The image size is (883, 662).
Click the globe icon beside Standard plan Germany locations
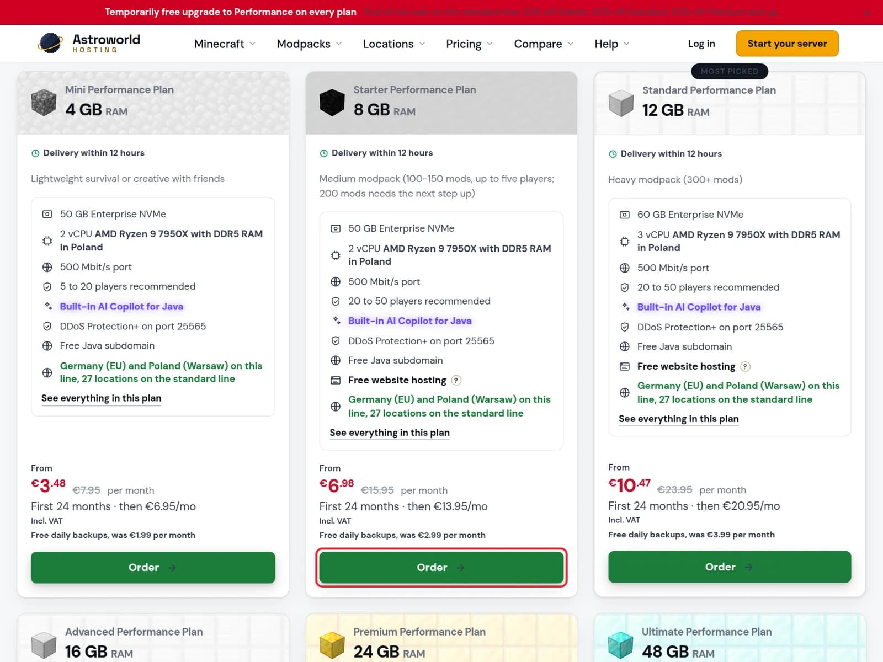625,393
